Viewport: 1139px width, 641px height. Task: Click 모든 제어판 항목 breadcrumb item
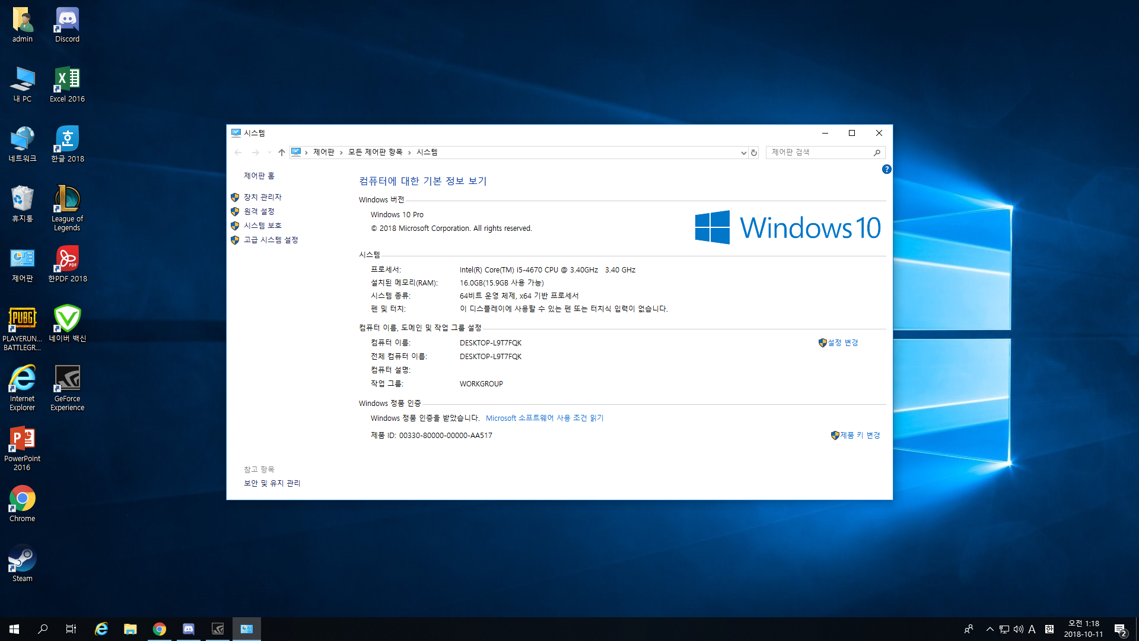point(375,153)
